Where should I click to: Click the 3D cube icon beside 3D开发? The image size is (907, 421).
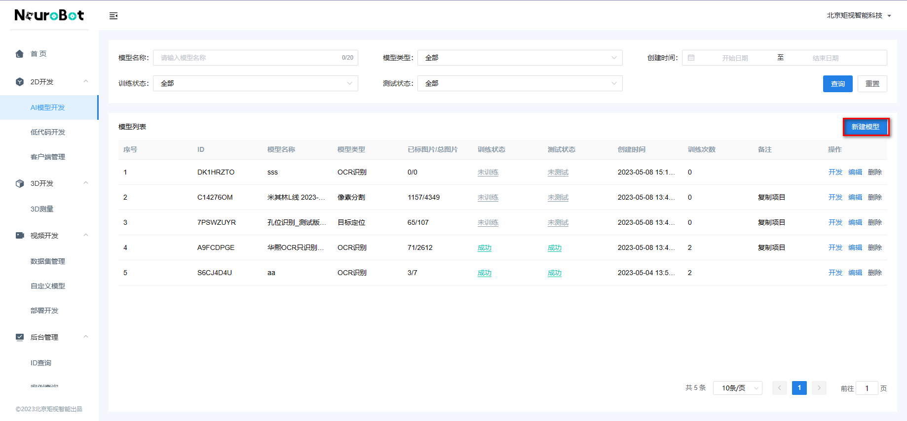(20, 183)
